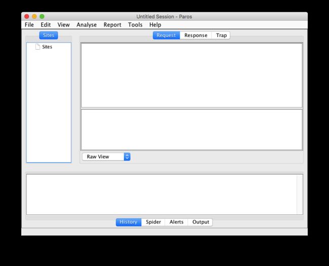Select the Sites tab button

(x=49, y=35)
